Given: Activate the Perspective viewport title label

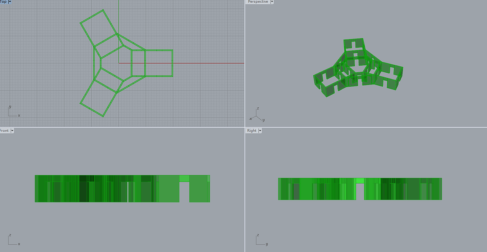Looking at the screenshot, I should click(x=258, y=2).
